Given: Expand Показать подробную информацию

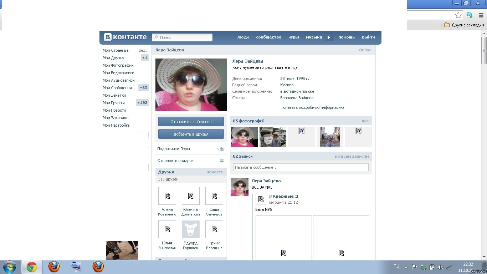Looking at the screenshot, I should point(312,107).
